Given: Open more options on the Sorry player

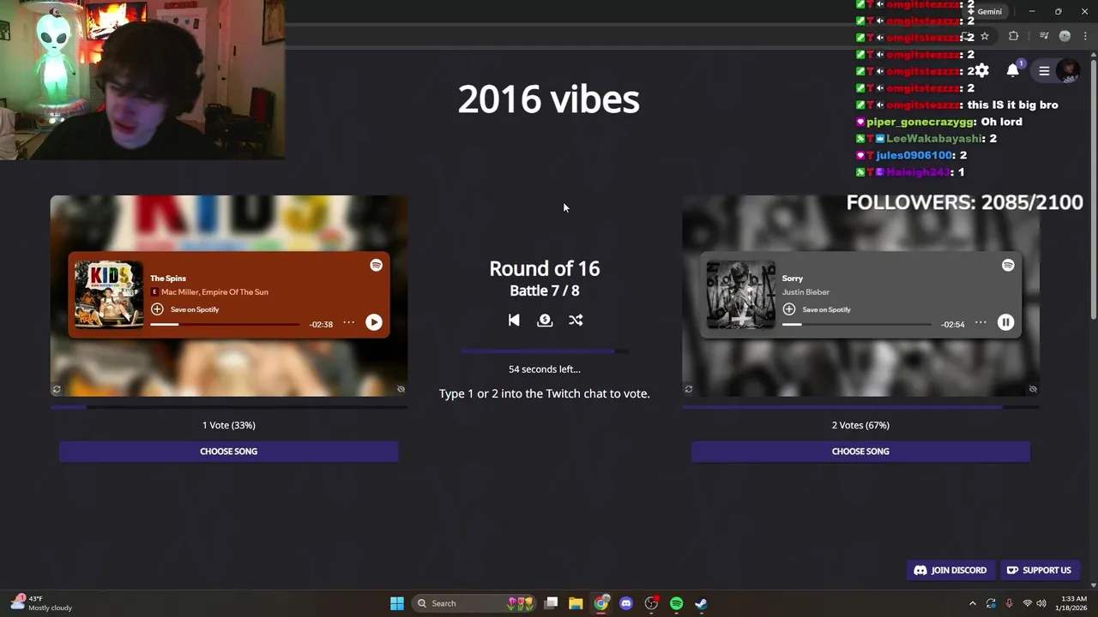Looking at the screenshot, I should pos(980,323).
